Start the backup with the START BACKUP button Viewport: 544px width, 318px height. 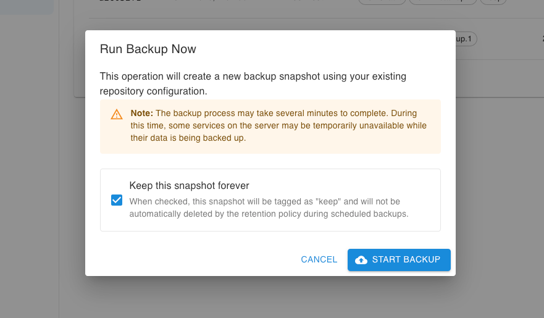[399, 260]
